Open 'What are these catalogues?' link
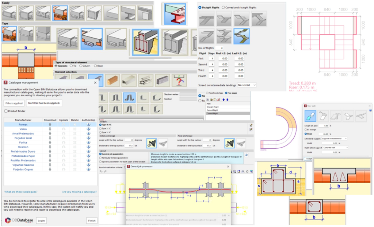Screen dimensions: 374x227 click(x=20, y=192)
